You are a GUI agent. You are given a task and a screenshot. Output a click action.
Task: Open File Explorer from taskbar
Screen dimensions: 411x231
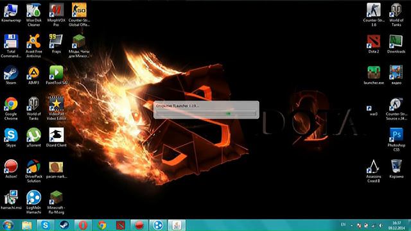click(27, 225)
